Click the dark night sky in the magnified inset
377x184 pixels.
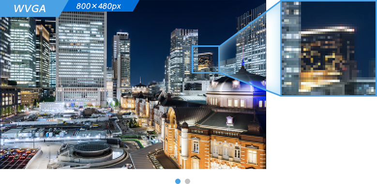click(338, 13)
